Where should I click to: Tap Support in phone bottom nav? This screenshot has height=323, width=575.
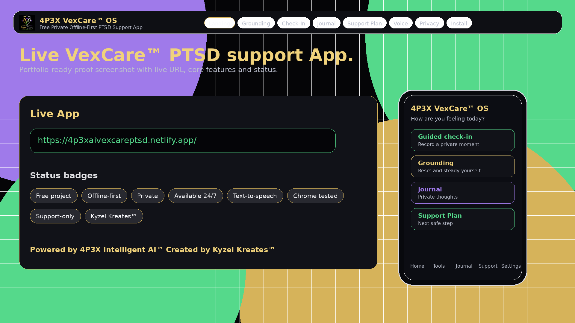(488, 266)
